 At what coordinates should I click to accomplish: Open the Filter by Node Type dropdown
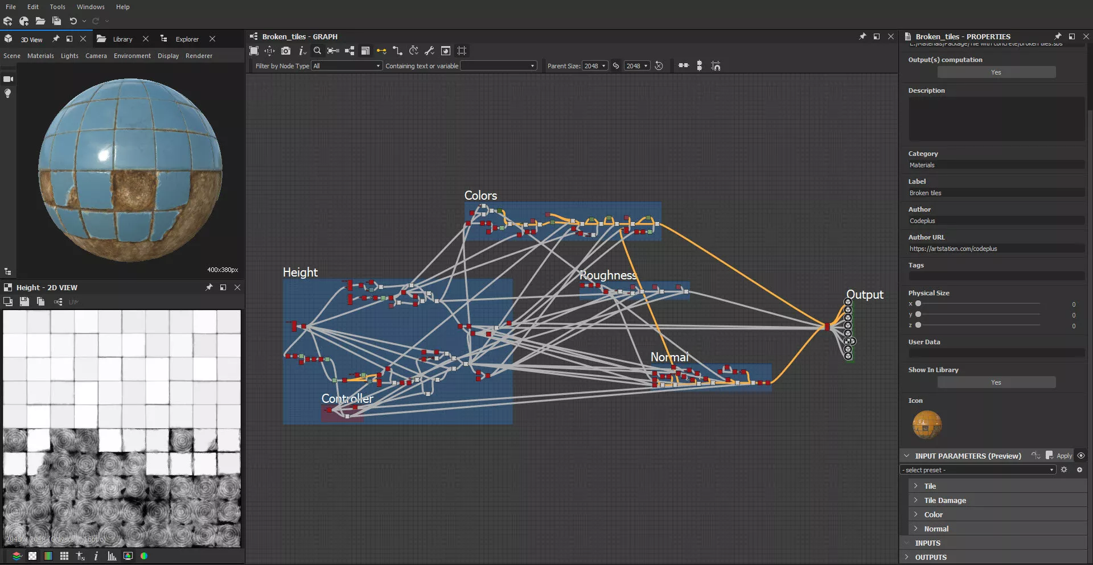(x=347, y=66)
